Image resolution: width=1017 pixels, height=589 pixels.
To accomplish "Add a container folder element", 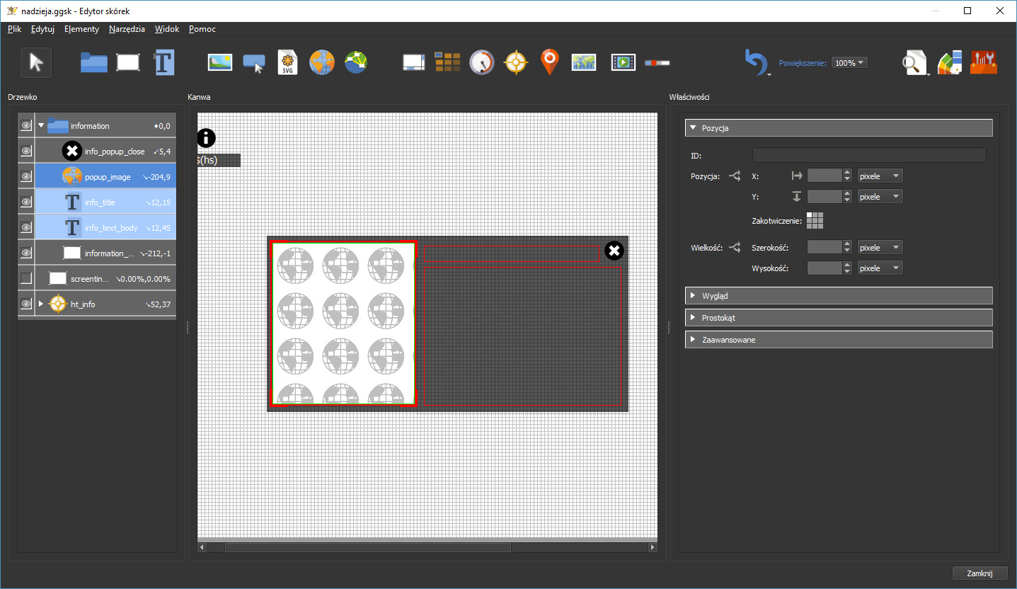I will pyautogui.click(x=93, y=62).
